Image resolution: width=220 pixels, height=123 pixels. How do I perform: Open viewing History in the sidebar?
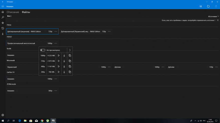point(3,28)
